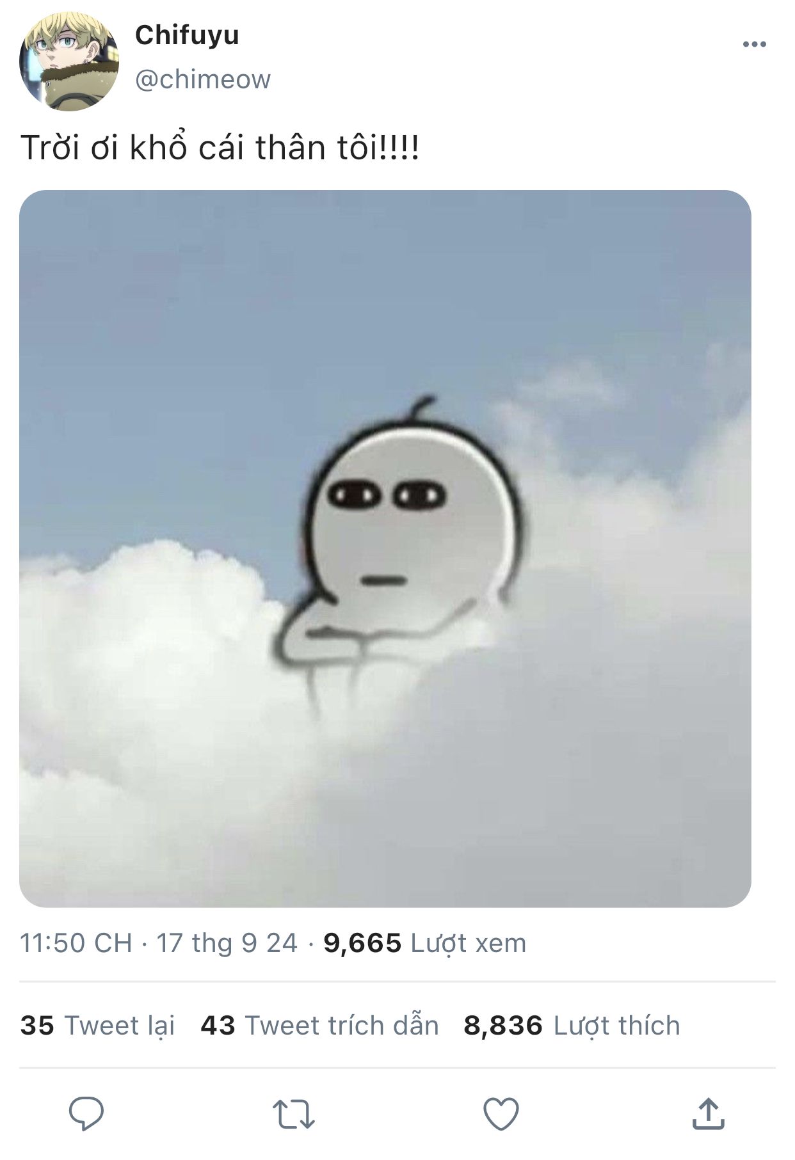Click the 11:50 CH timestamp
Image resolution: width=795 pixels, height=1160 pixels.
click(x=76, y=943)
